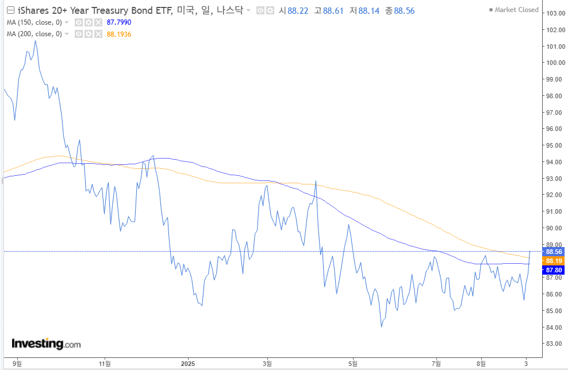Click the 7월 label on time axis

pos(436,364)
